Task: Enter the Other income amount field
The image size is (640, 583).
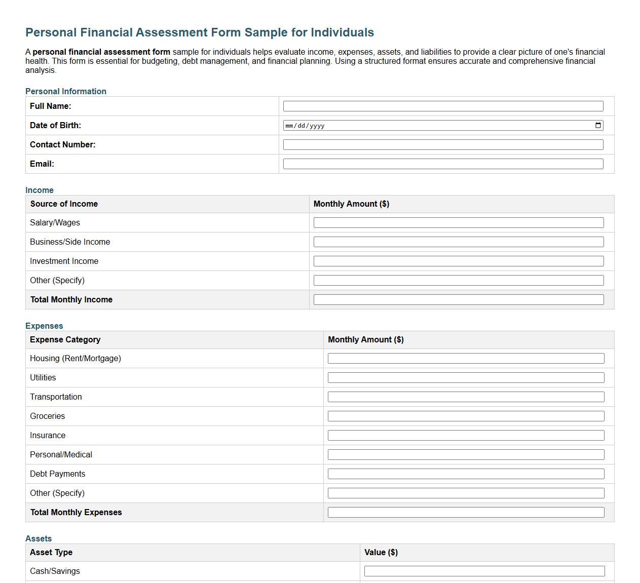Action: 459,280
